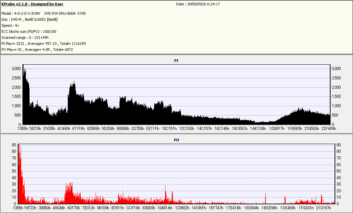Click the Model SONY DVD RW DRU-800A line
Screen dimensions: 353x213
43,13
